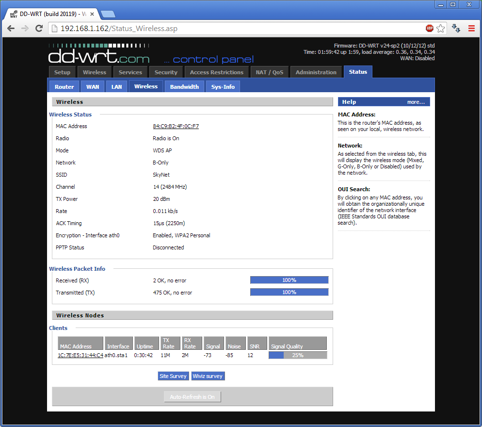Open the Administration tab
Screen dimensions: 482x427
tap(316, 72)
